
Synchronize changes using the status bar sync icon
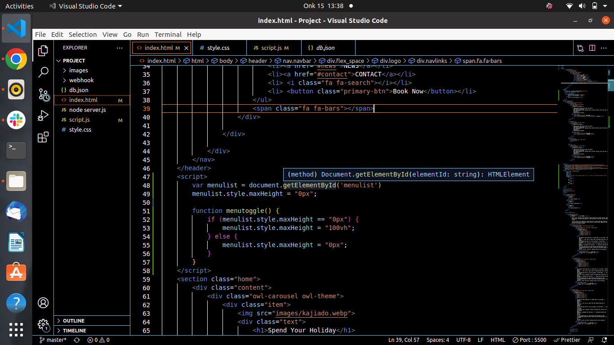[77, 340]
